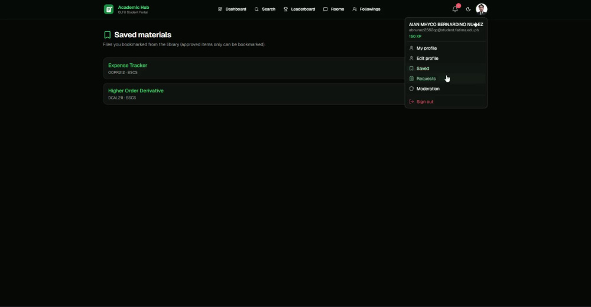Click the bookmark icon beside Saved materials
591x307 pixels.
click(108, 35)
